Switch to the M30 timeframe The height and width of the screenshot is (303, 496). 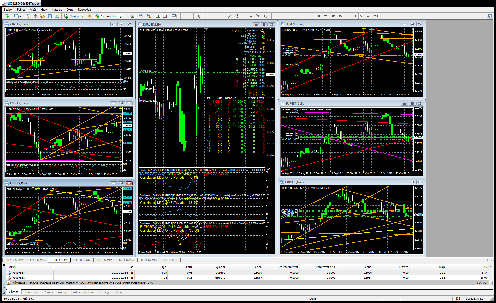pos(340,16)
